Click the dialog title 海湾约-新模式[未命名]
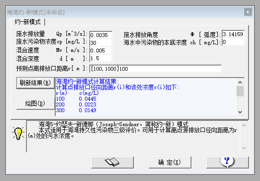260x181 pixels. click(35, 13)
